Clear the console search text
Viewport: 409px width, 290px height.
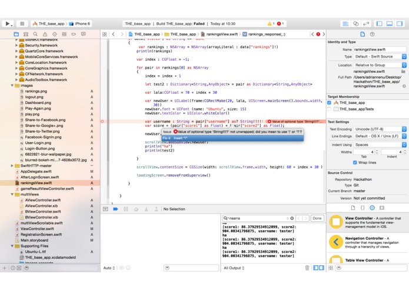tap(292, 218)
